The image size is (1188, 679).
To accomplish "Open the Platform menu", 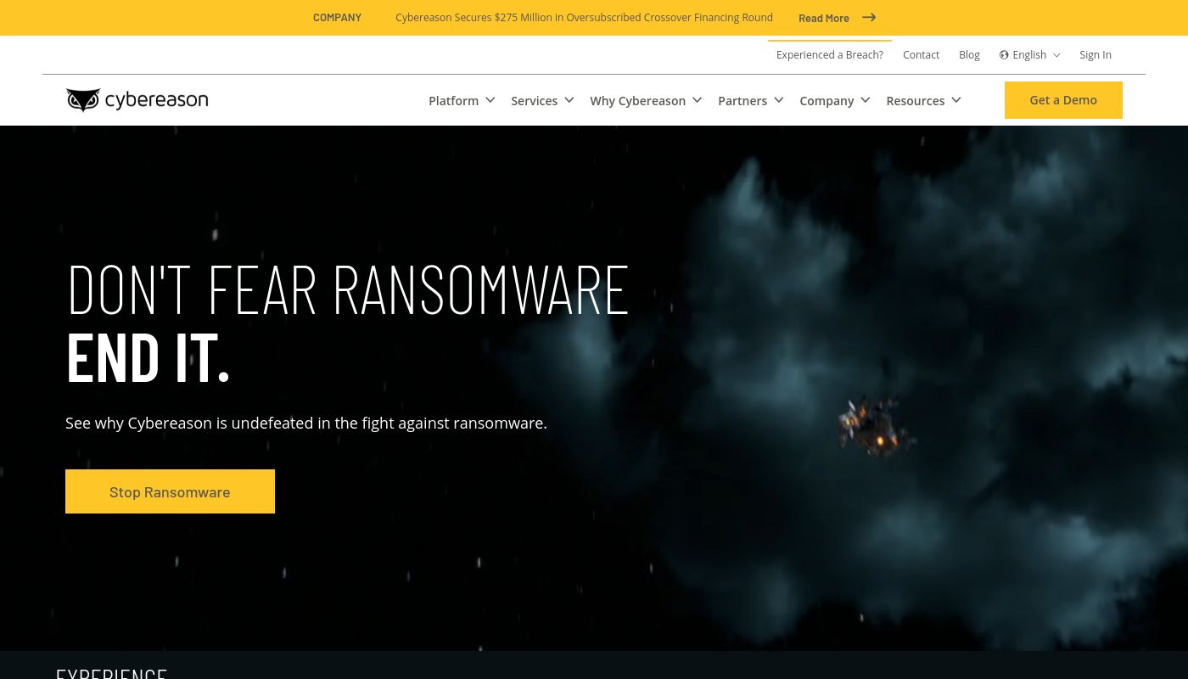I will pyautogui.click(x=453, y=101).
